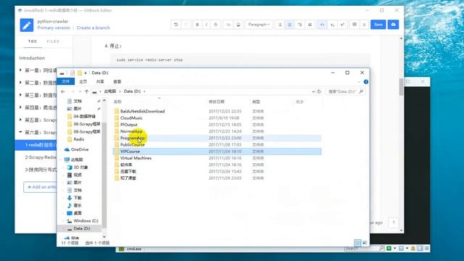Select the PublicCourse folder
This screenshot has width=464, height=261.
132,145
